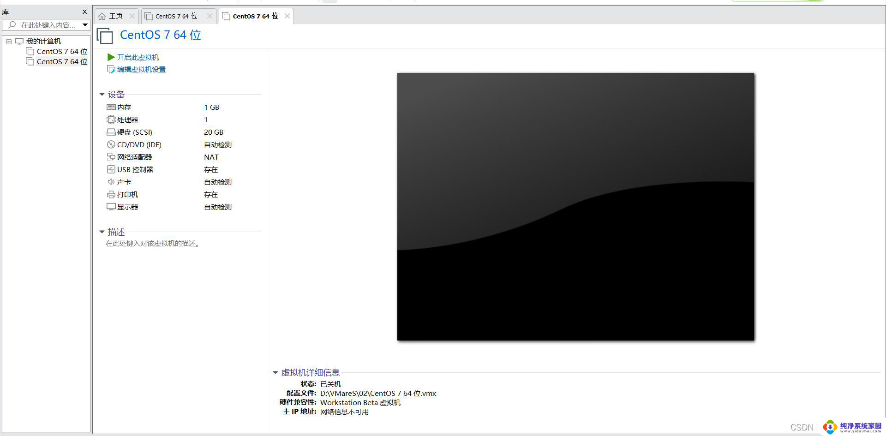Click the computer icon beside 我的计算机
The image size is (886, 436).
19,42
